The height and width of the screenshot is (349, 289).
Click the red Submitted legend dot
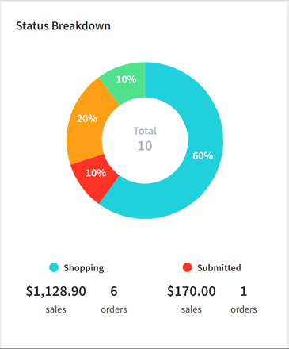[187, 267]
